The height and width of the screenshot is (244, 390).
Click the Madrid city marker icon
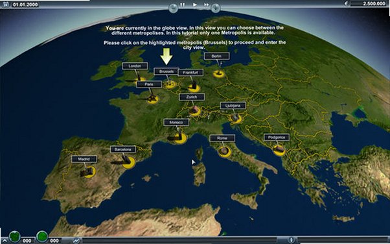pos(89,172)
